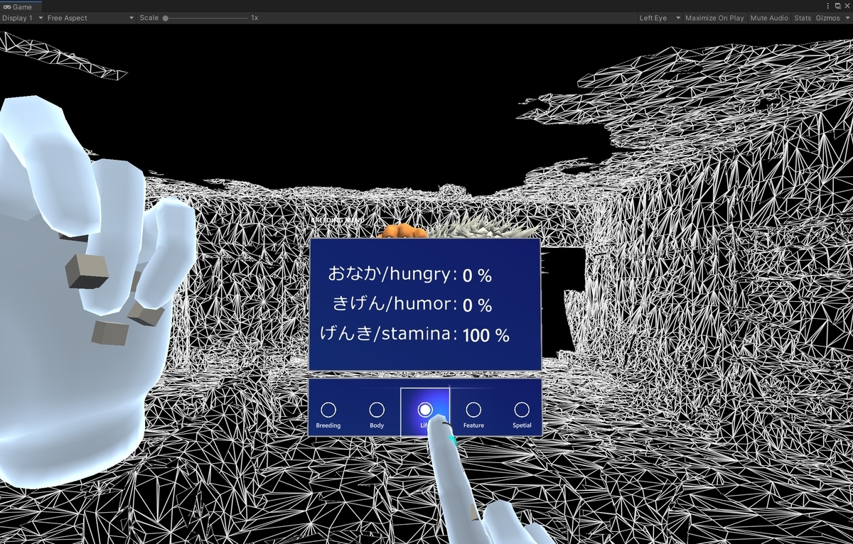853x544 pixels.
Task: Select the Breeding radio button
Action: coord(328,410)
